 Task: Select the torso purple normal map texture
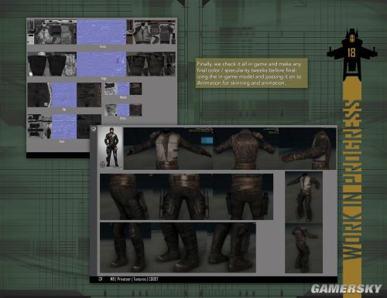[x=101, y=32]
